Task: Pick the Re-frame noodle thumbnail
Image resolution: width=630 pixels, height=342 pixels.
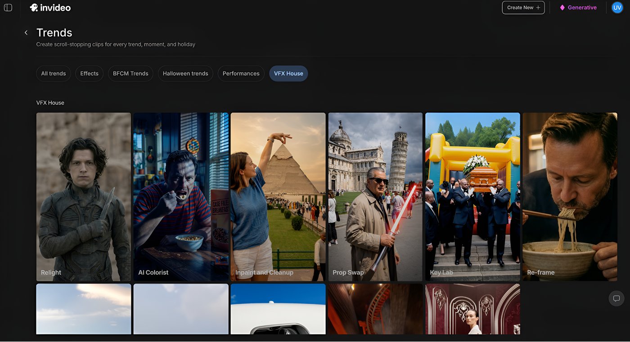Action: pos(570,196)
